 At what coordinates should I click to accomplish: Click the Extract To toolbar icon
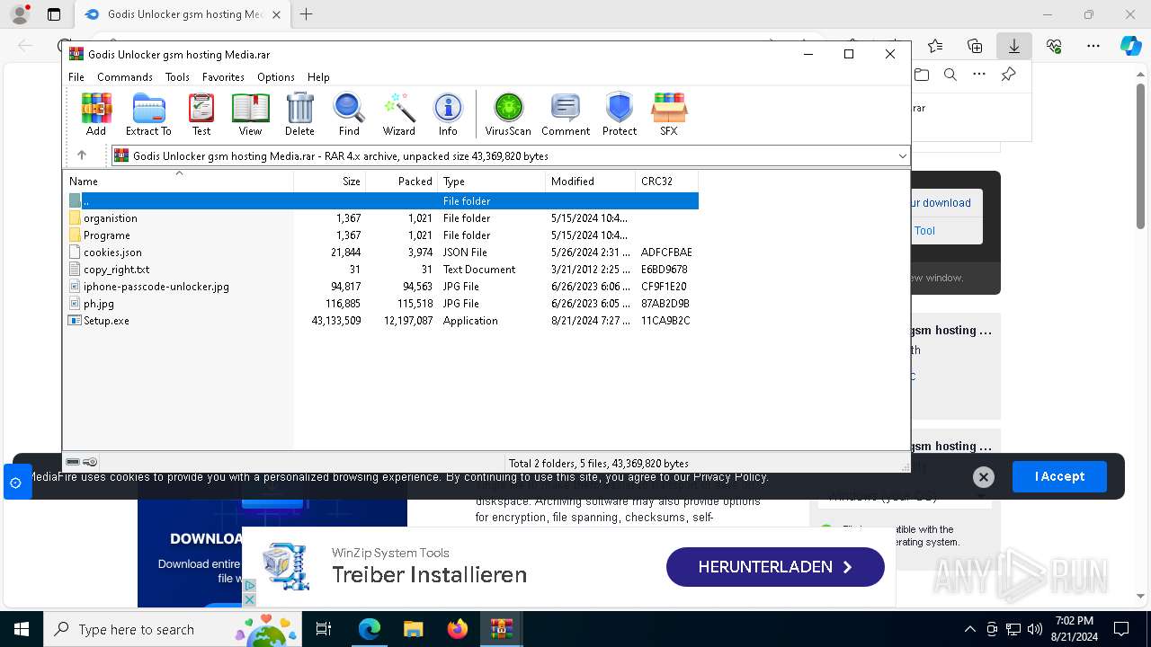pyautogui.click(x=148, y=114)
